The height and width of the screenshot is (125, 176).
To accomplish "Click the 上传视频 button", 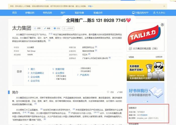I will click(68, 28).
